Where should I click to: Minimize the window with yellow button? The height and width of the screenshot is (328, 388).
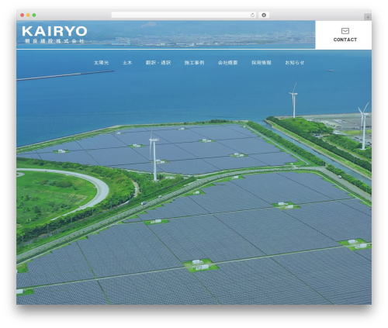[x=28, y=15]
